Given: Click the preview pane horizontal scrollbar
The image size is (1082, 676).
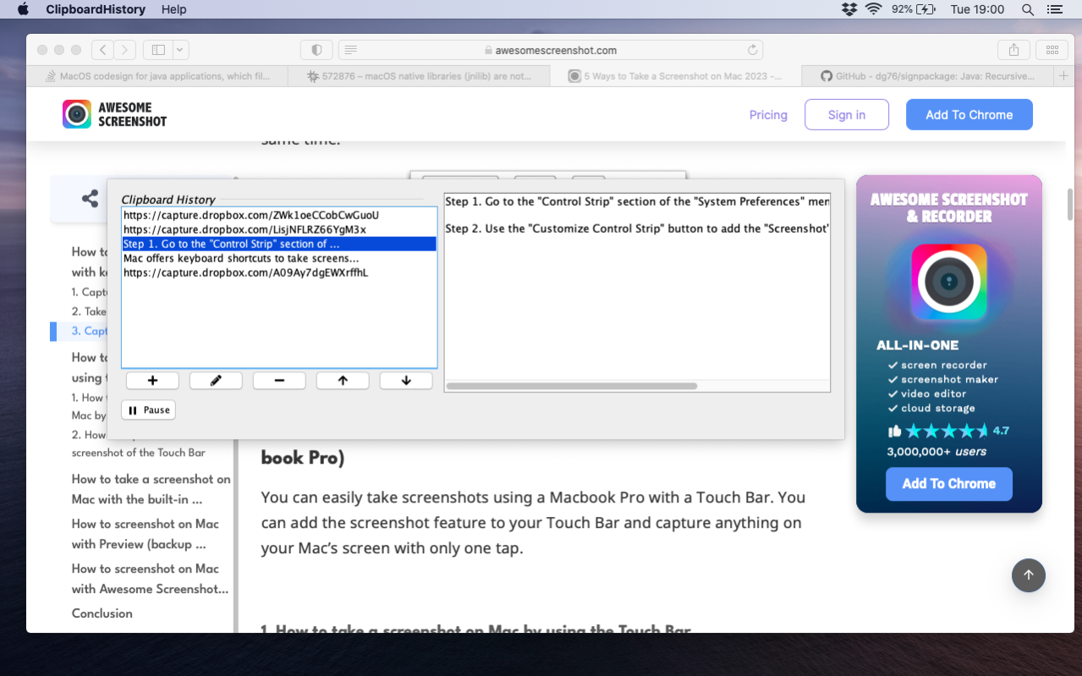Looking at the screenshot, I should tap(571, 386).
